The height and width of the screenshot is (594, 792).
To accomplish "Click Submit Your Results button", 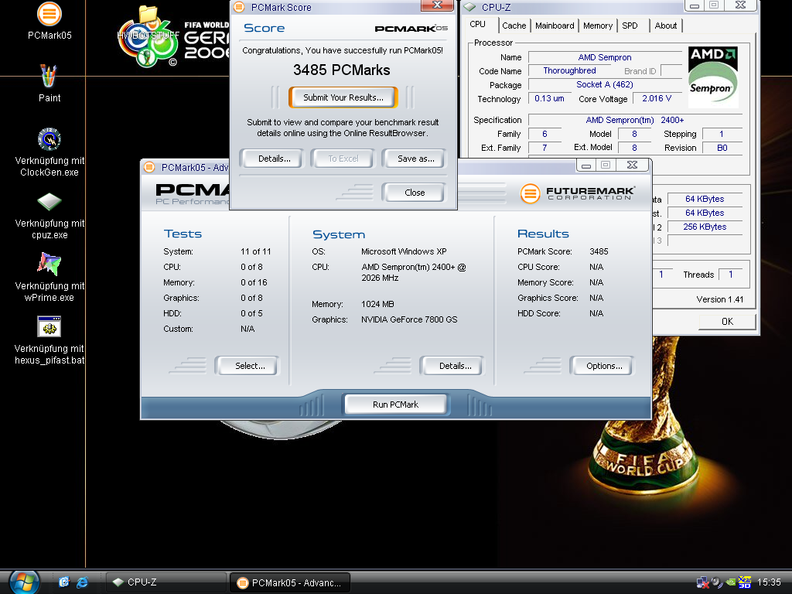I will [343, 97].
